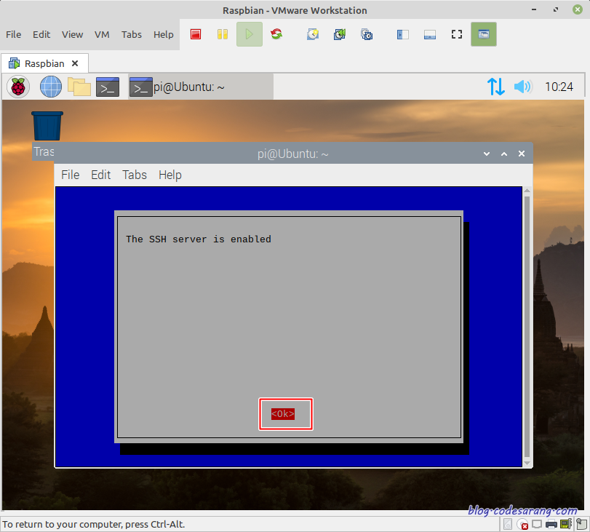This screenshot has height=532, width=590.
Task: Open the Raspberry Pi applications menu
Action: 18,87
